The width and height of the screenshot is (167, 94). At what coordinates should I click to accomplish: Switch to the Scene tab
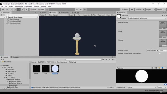tap(43, 13)
